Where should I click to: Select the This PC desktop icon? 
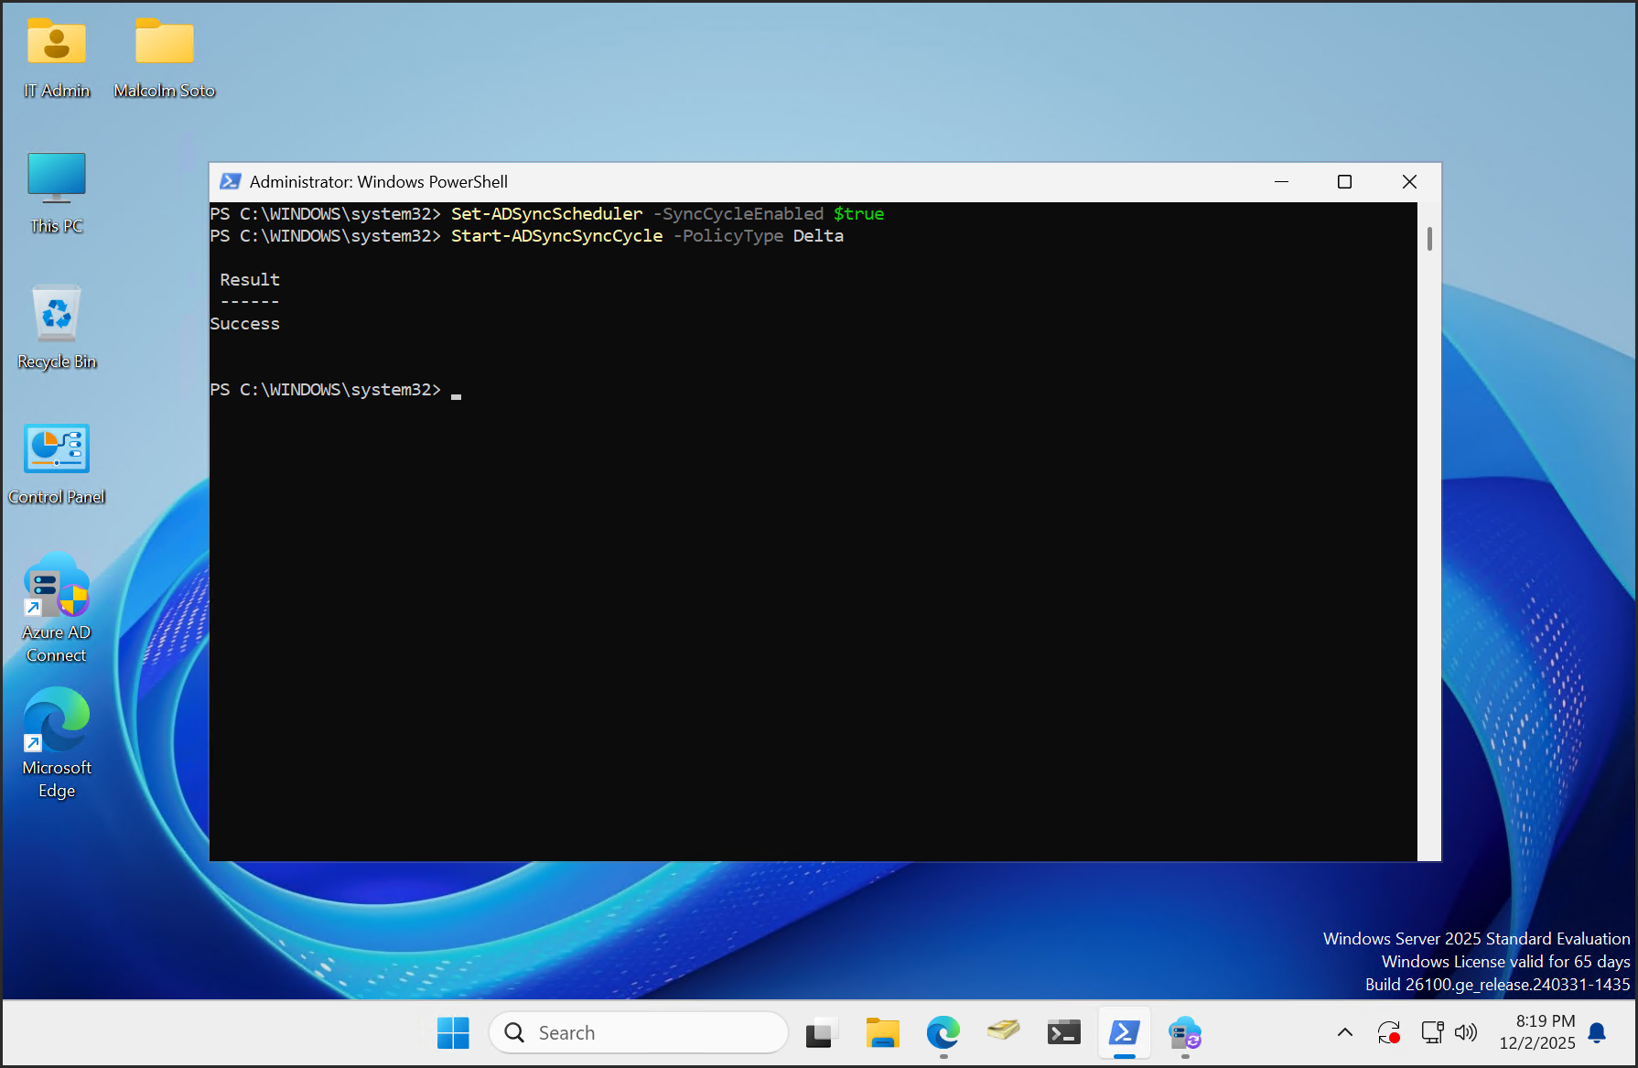tap(57, 178)
